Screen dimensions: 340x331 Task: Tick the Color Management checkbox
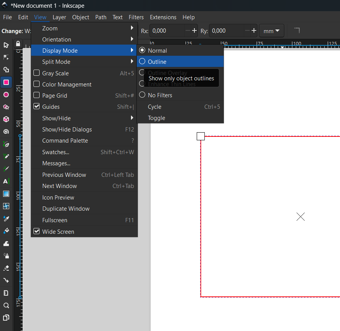coord(36,84)
